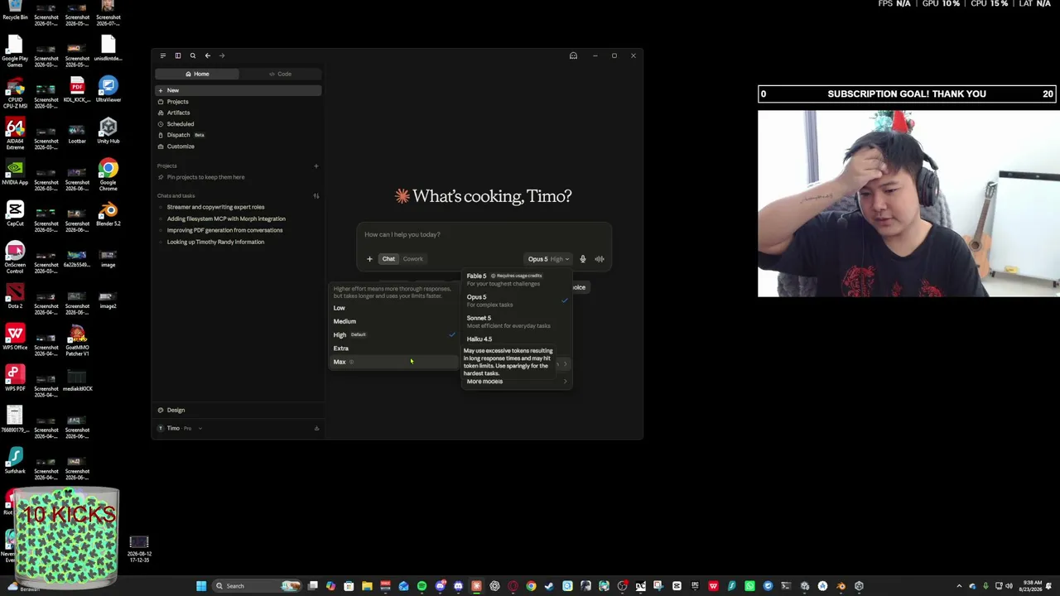Open CapCut desktop shortcut
This screenshot has height=596, width=1060.
[15, 214]
